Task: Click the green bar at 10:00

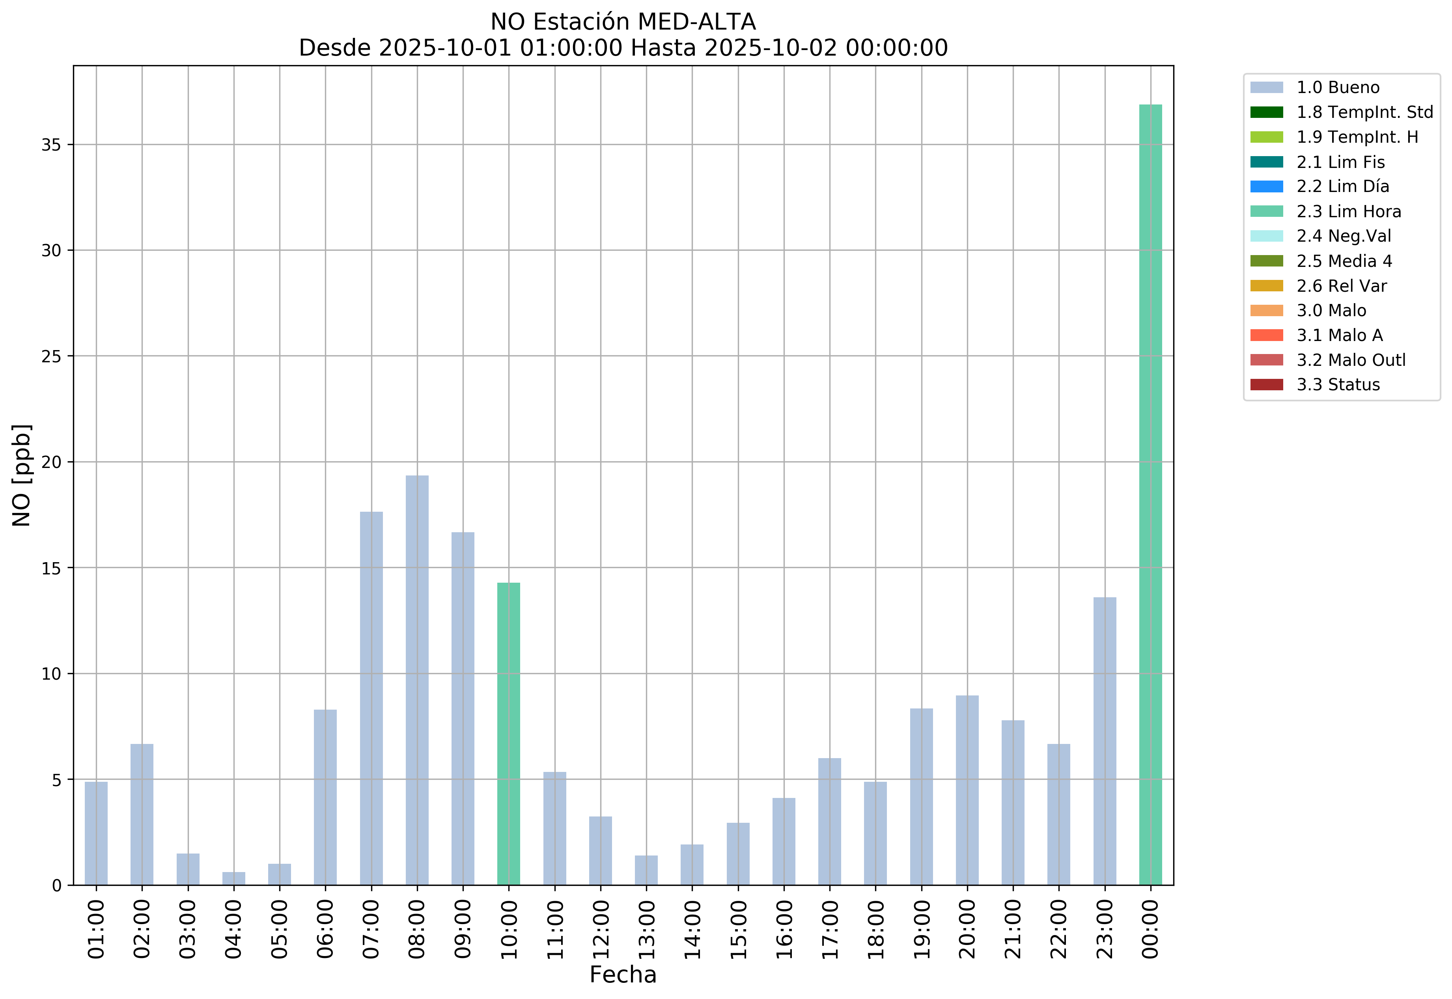Action: tap(508, 734)
